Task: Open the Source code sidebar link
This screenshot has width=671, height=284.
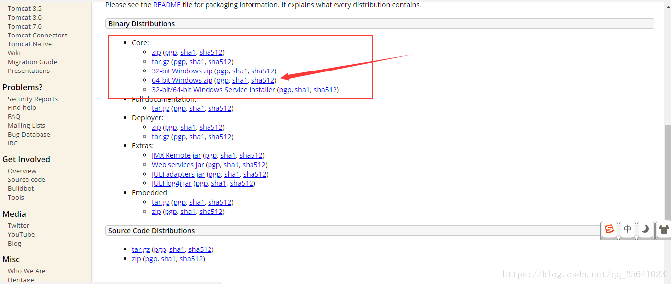Action: (x=27, y=179)
